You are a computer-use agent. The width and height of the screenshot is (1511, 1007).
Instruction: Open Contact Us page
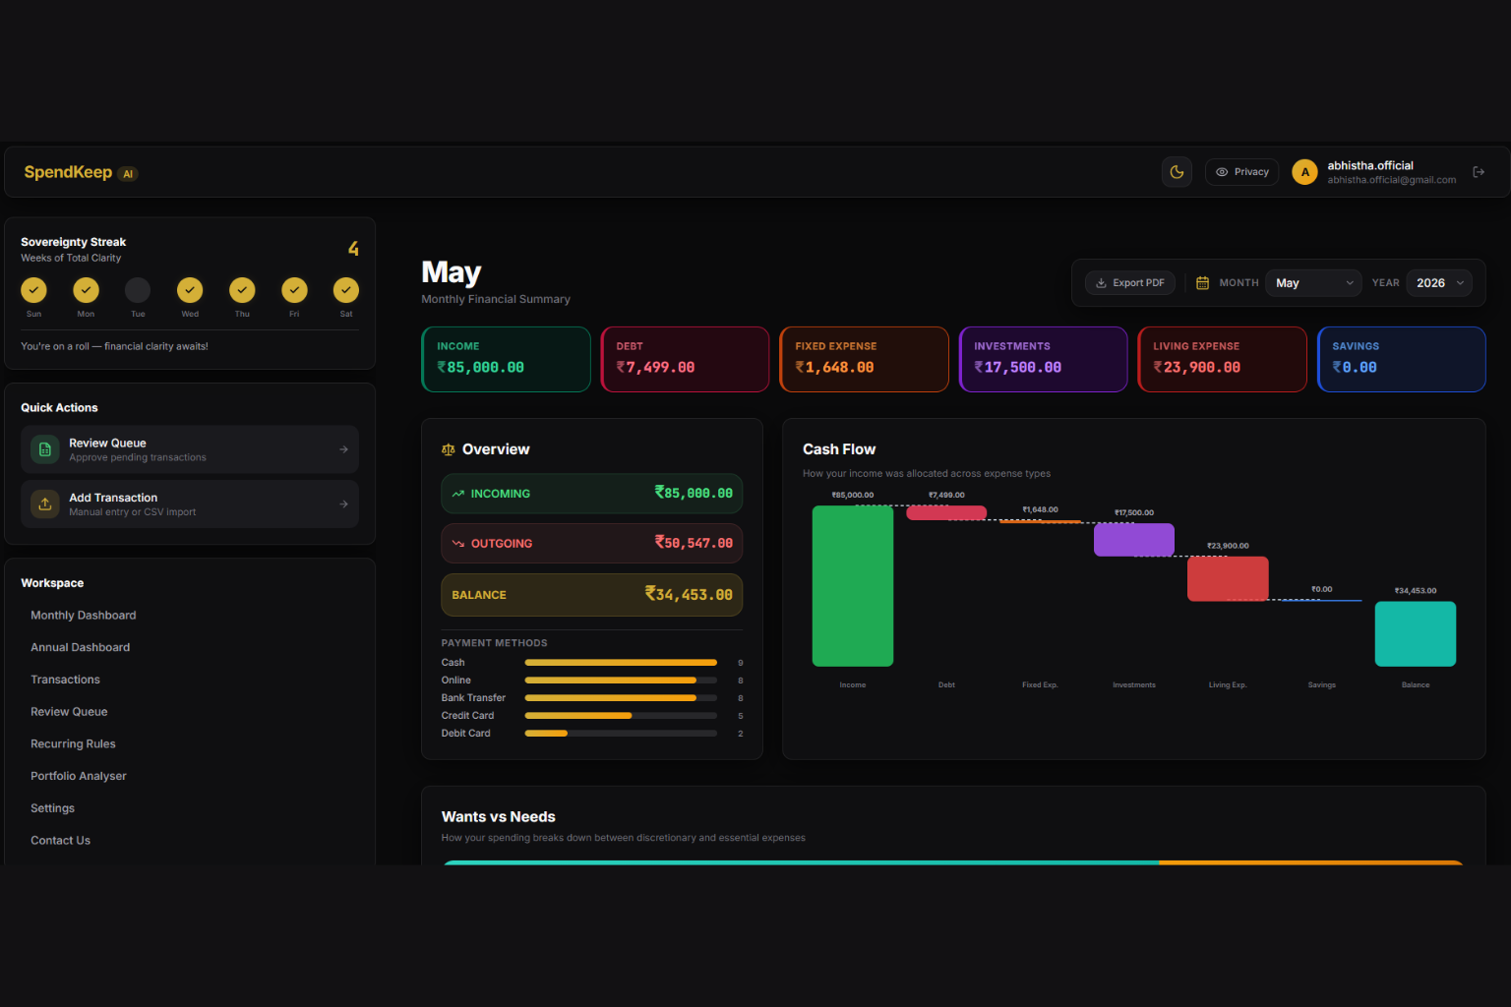click(61, 841)
